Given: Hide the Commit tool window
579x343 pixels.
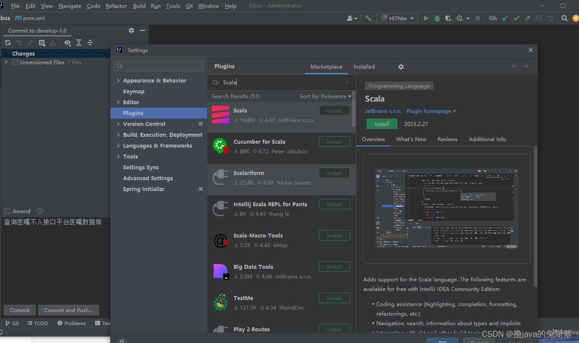Looking at the screenshot, I should click(143, 30).
